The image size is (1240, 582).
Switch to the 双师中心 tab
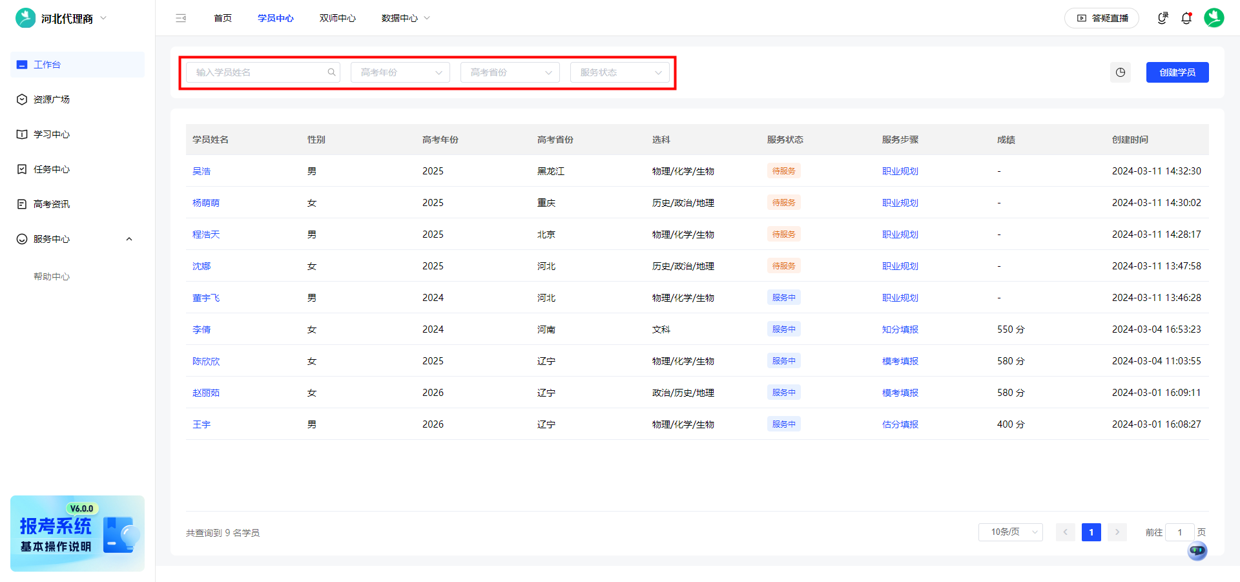point(336,17)
